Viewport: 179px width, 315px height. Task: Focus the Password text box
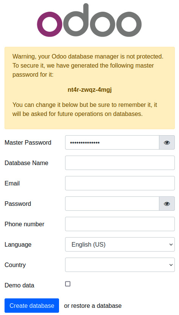(x=112, y=204)
